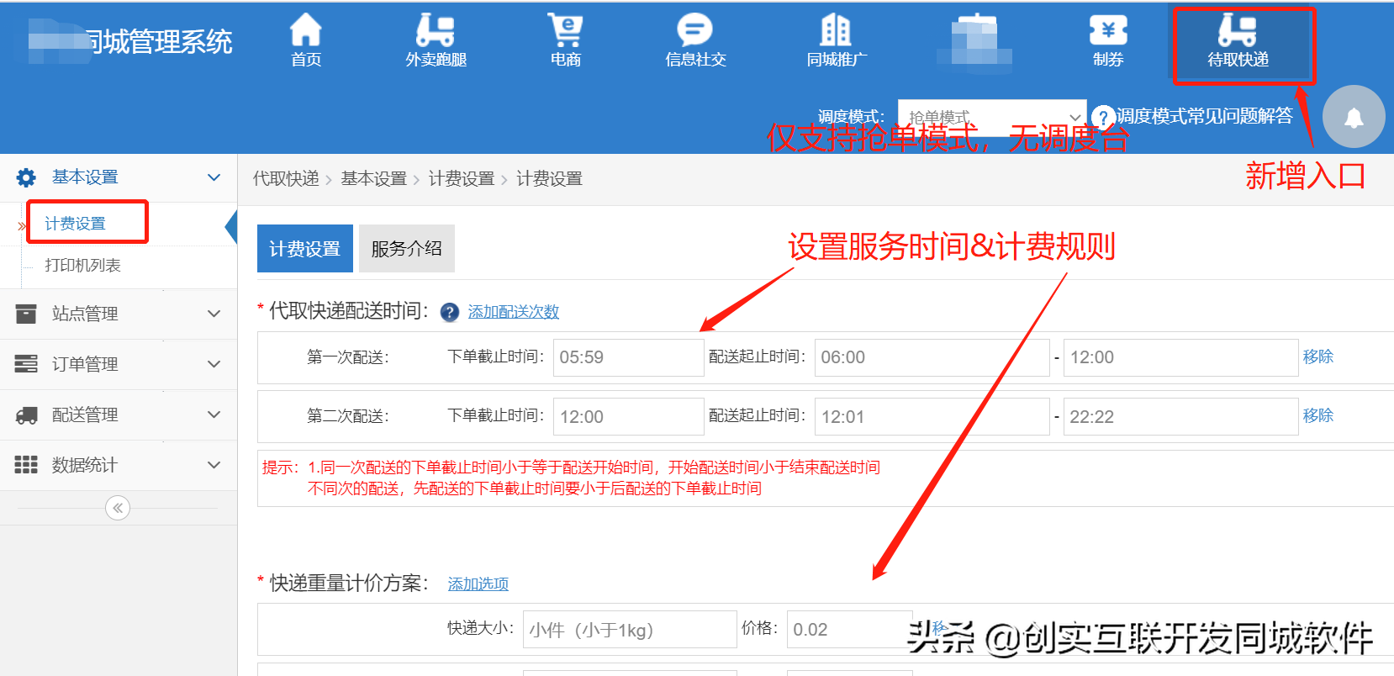
Task: Switch to the 计费设置 tab
Action: [x=304, y=249]
